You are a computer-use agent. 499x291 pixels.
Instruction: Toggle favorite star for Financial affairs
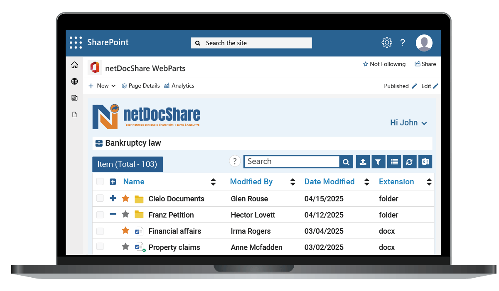point(125,230)
